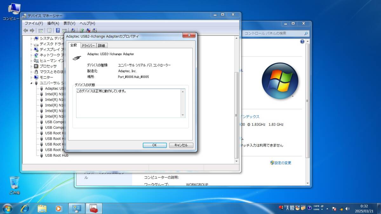Click the Control Panel window vertical scrollbar
This screenshot has height=214, width=381.
click(x=307, y=101)
